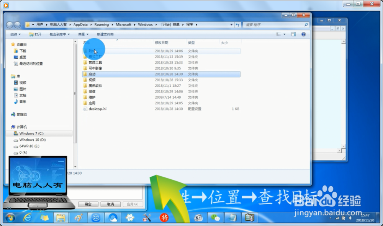Select the 启动 folder
The image size is (383, 226).
161,74
